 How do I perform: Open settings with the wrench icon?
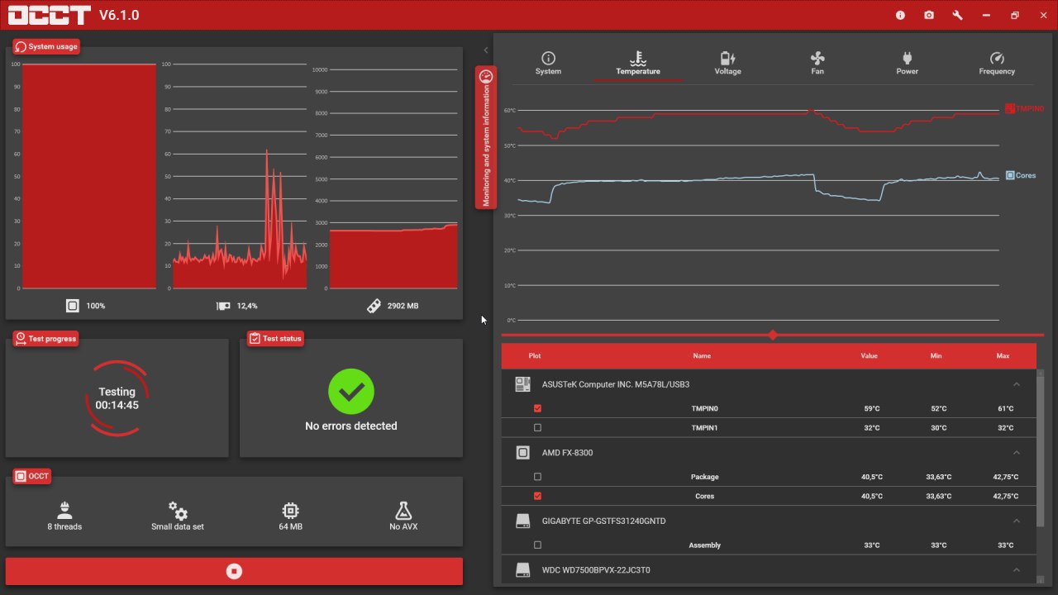[957, 15]
